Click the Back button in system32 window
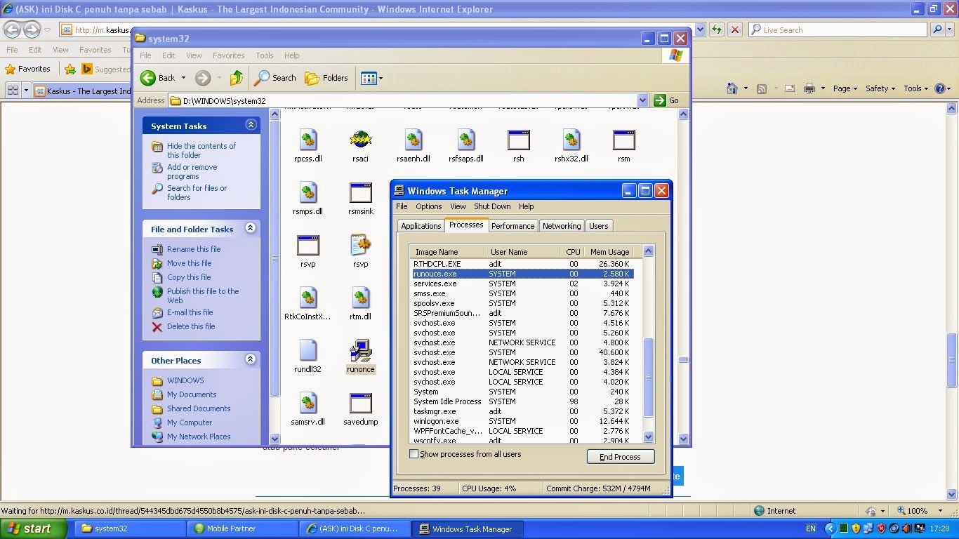The width and height of the screenshot is (959, 539). (158, 78)
